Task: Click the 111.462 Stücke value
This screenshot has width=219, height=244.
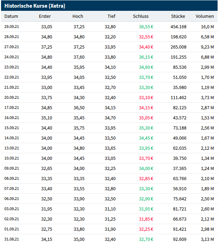Action: tap(178, 97)
